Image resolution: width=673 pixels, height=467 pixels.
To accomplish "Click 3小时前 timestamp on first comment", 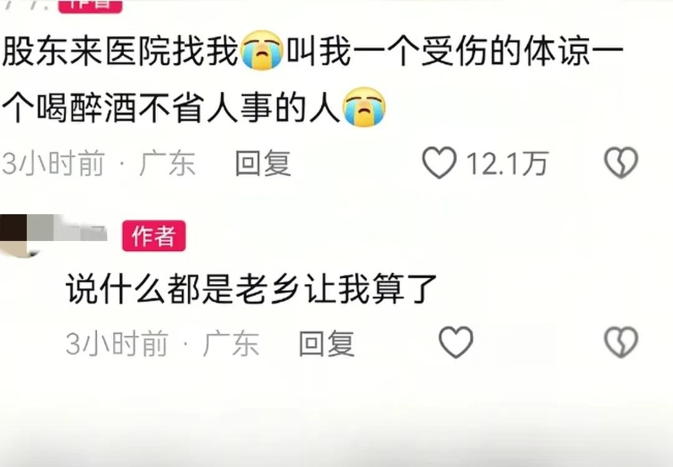I will coord(53,163).
